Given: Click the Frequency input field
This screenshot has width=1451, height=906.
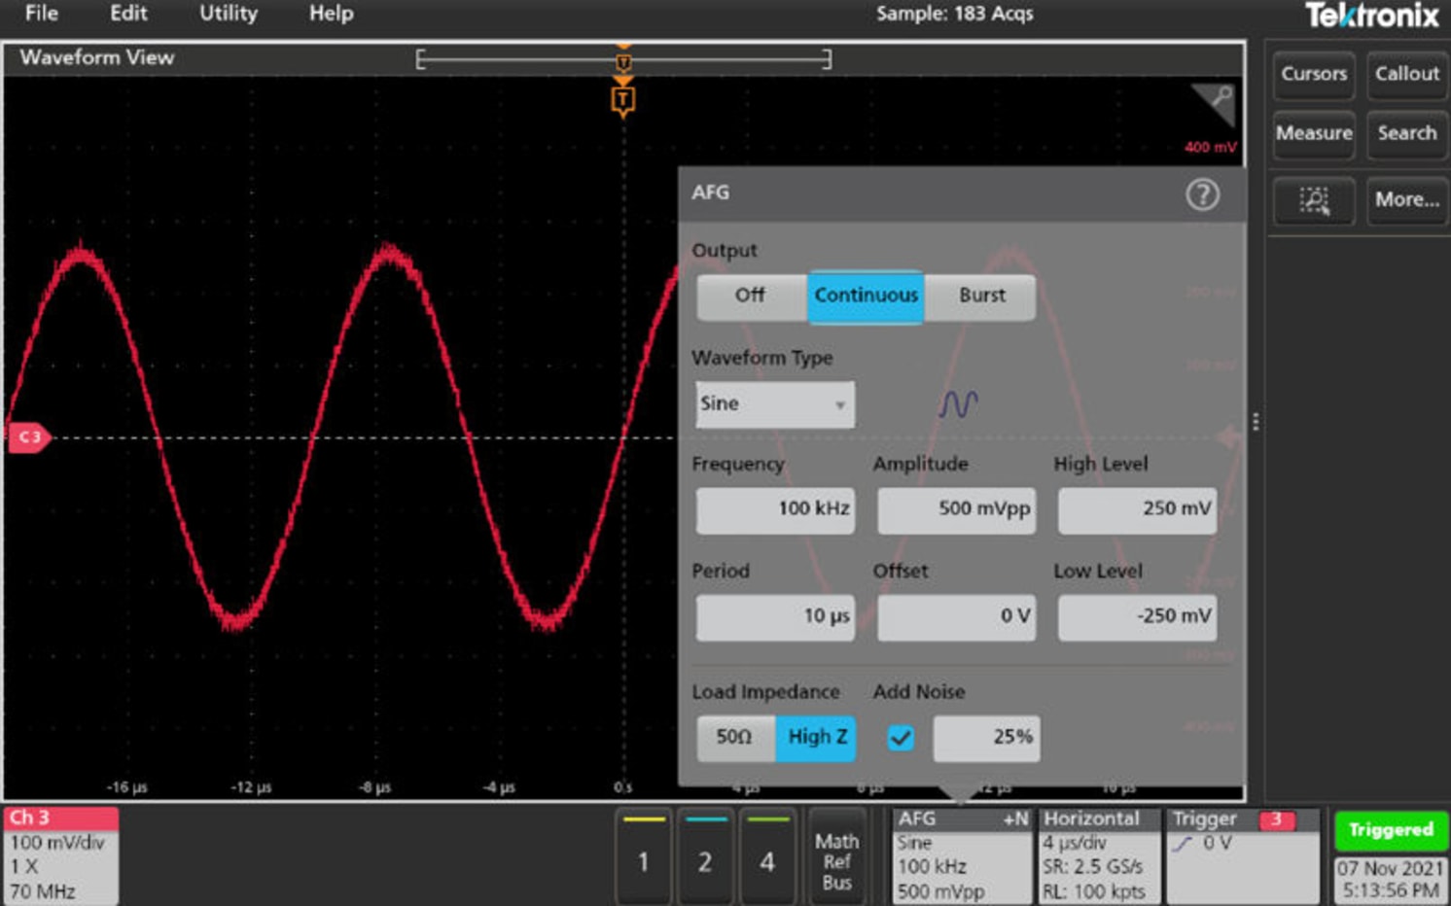Looking at the screenshot, I should [773, 509].
